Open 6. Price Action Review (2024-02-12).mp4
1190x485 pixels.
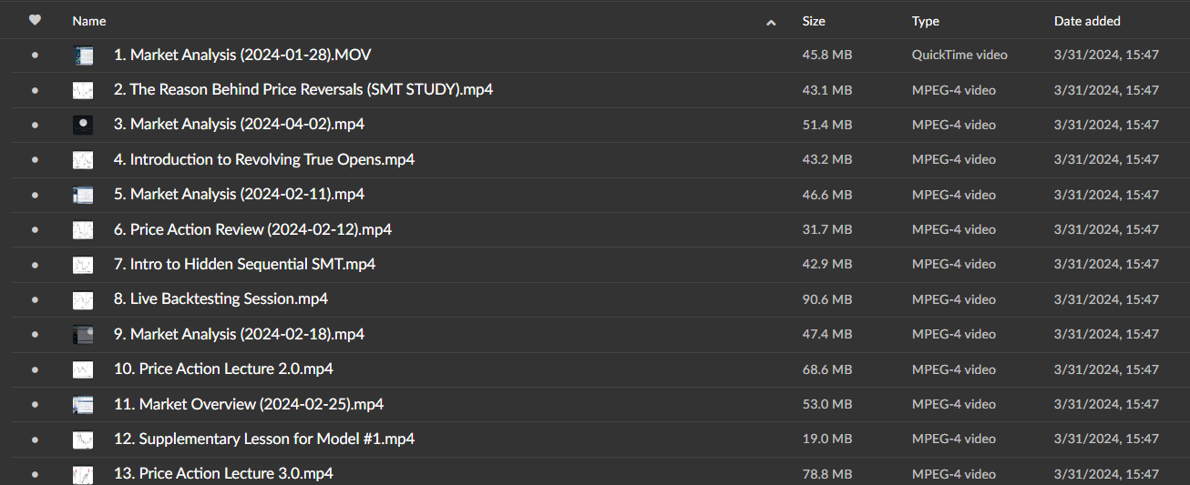tap(252, 229)
